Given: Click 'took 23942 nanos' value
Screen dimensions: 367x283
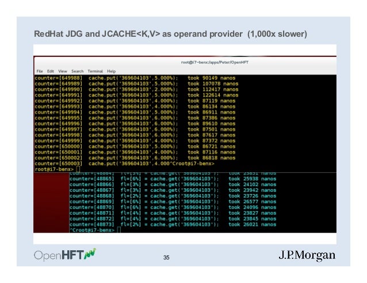Looking at the screenshot, I should click(253, 191).
